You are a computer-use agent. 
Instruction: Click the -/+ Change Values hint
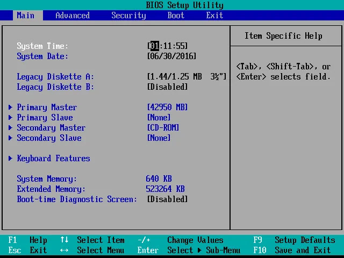pyautogui.click(x=181, y=240)
